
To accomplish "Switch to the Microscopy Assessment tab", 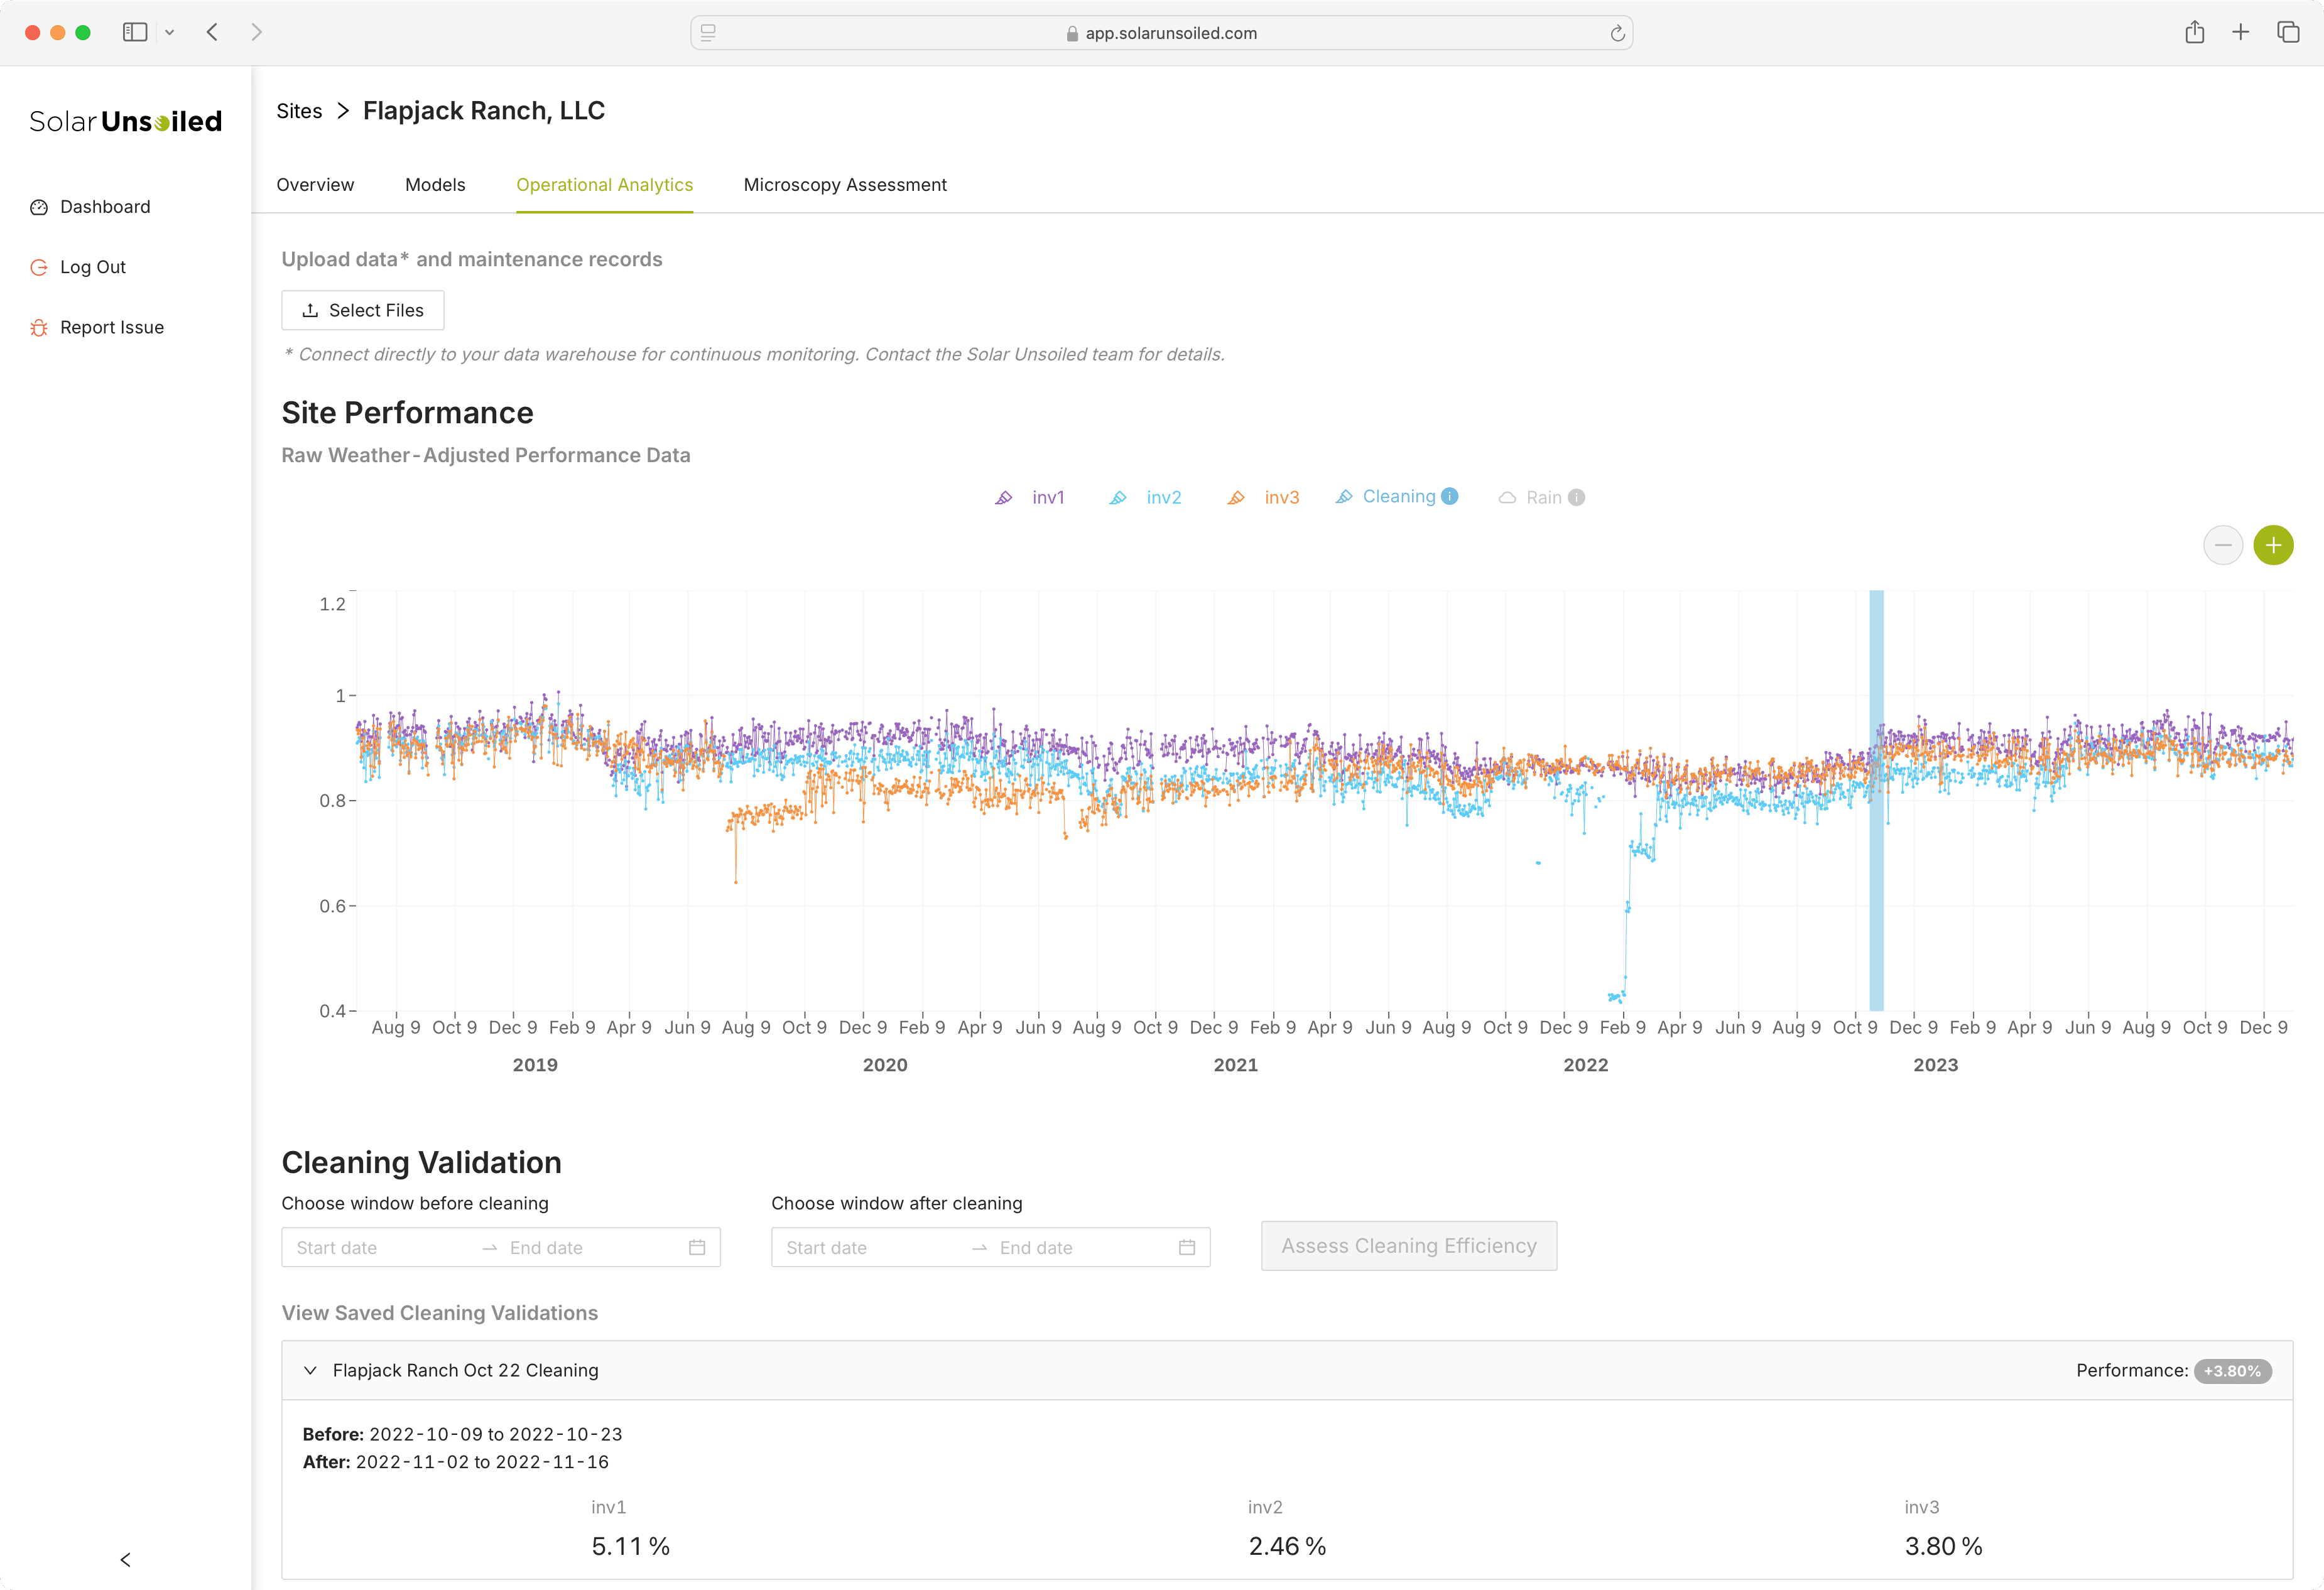I will (x=844, y=183).
